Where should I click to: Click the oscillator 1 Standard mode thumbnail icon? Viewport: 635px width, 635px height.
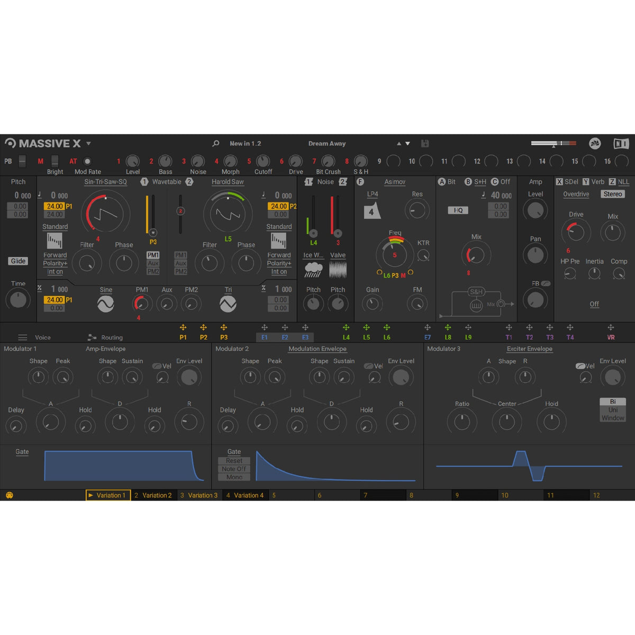coord(55,241)
